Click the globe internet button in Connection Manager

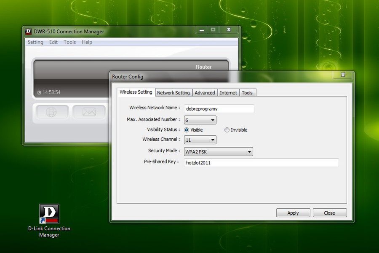tap(52, 112)
